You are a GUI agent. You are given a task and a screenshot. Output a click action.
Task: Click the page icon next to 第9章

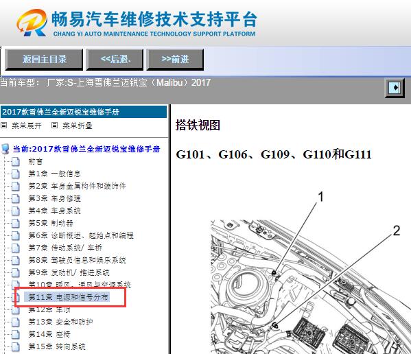[16, 272]
